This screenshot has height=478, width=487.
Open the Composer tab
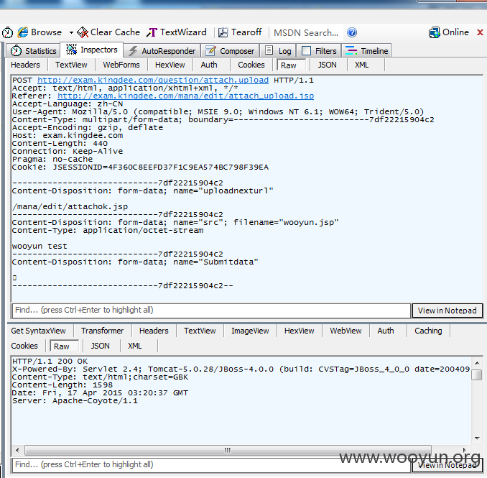coord(230,50)
